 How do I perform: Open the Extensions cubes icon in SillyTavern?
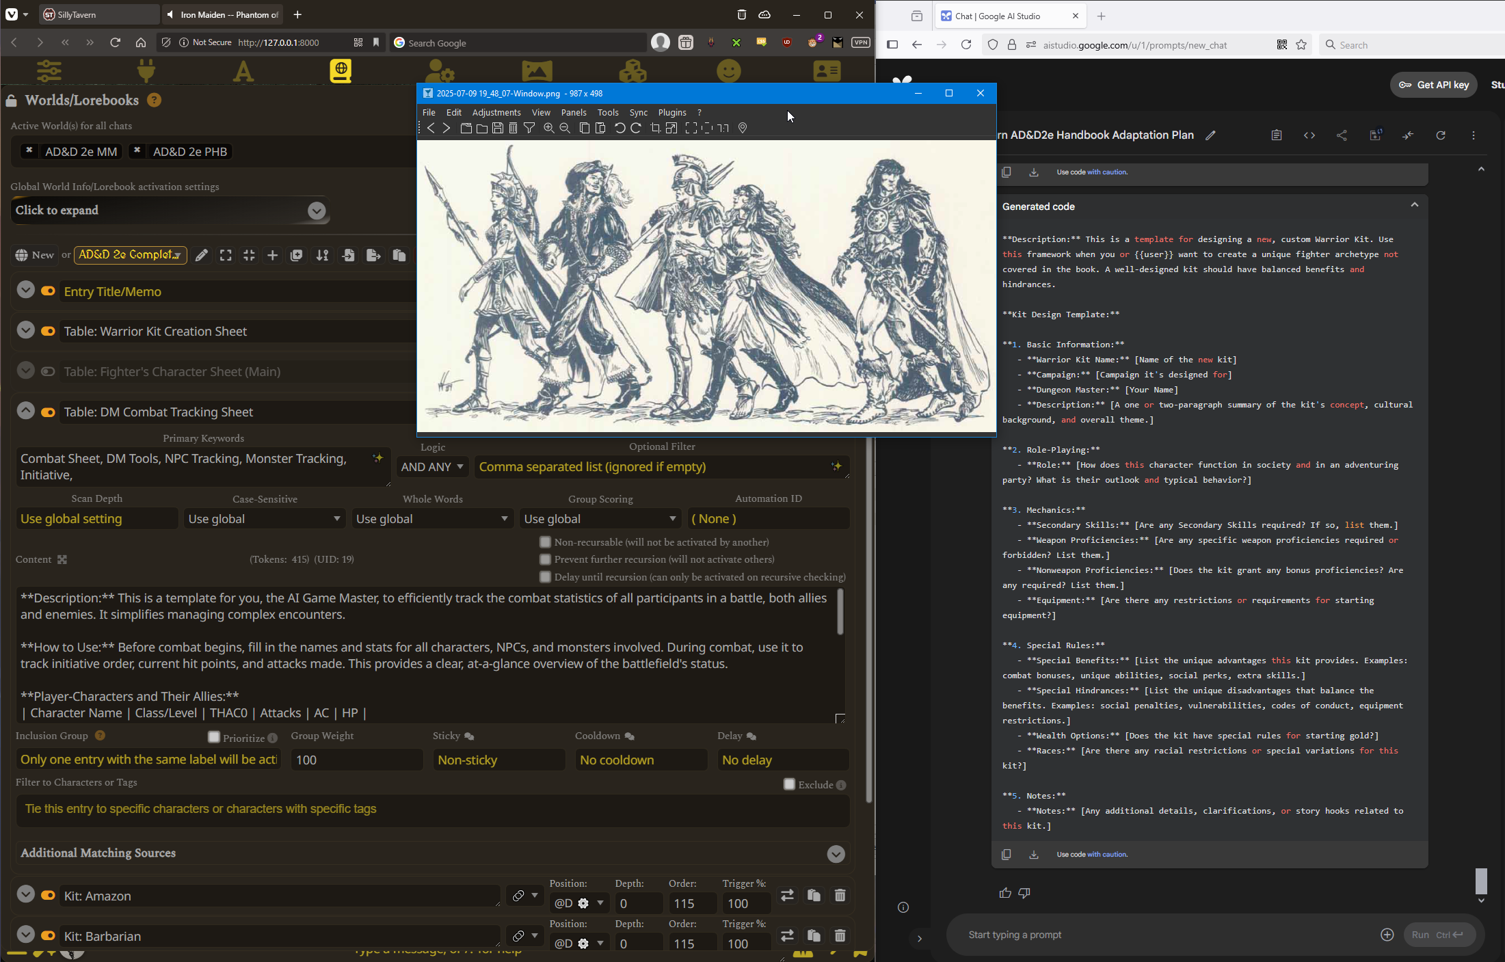point(632,71)
